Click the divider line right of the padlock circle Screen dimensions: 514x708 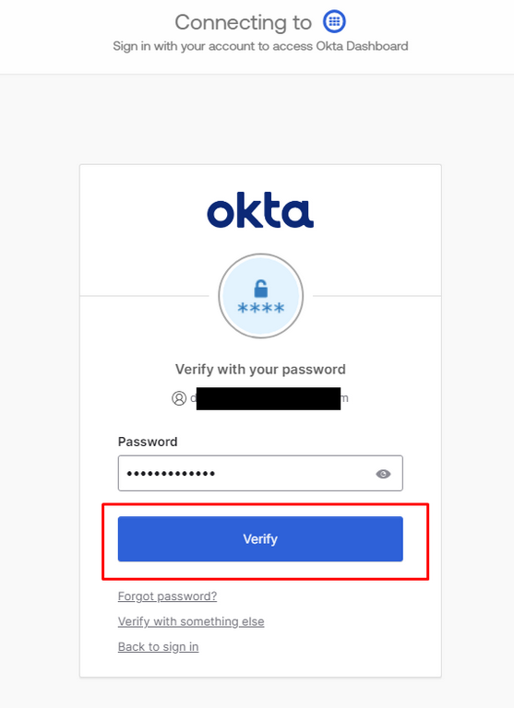(377, 296)
